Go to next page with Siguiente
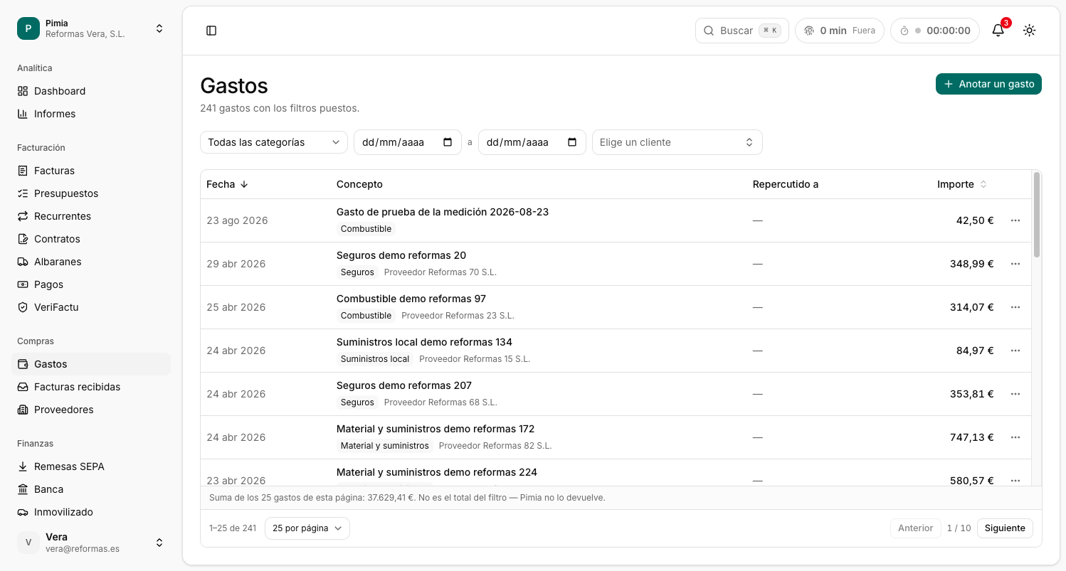The width and height of the screenshot is (1066, 571). [1005, 528]
